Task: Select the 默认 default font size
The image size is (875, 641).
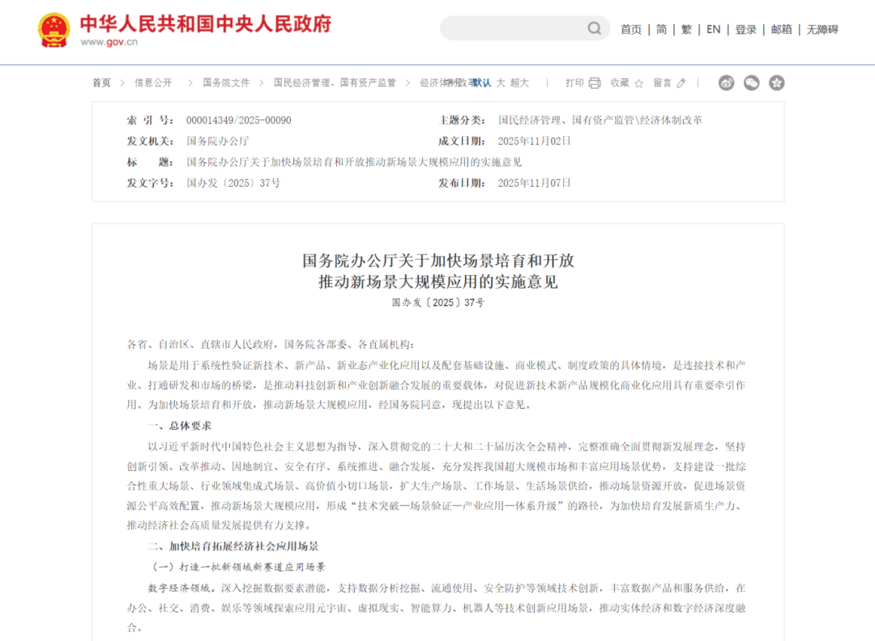Action: pos(481,83)
